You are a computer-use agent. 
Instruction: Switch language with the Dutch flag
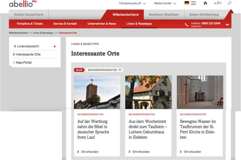193,3
